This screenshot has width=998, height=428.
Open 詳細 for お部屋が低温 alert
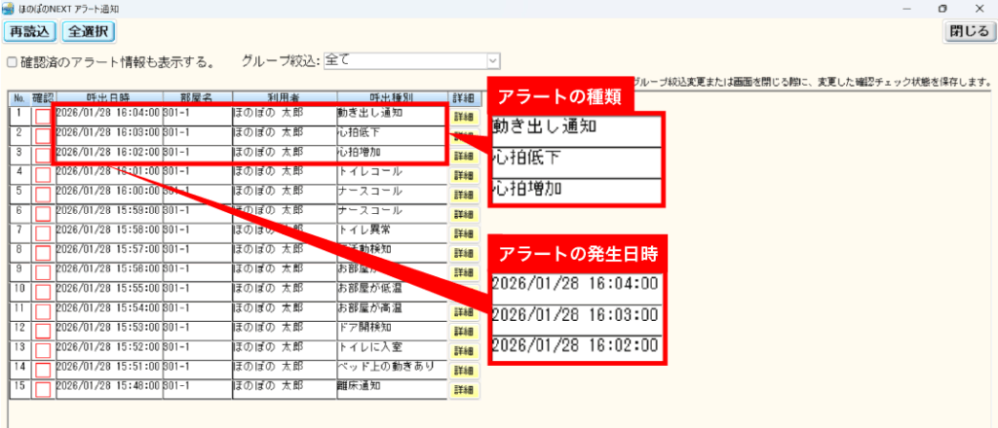coord(462,292)
